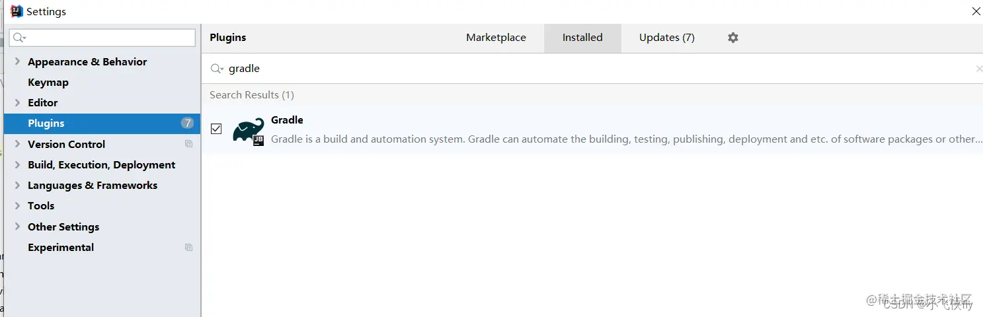Select Languages & Frameworks item
983x317 pixels.
pyautogui.click(x=93, y=186)
